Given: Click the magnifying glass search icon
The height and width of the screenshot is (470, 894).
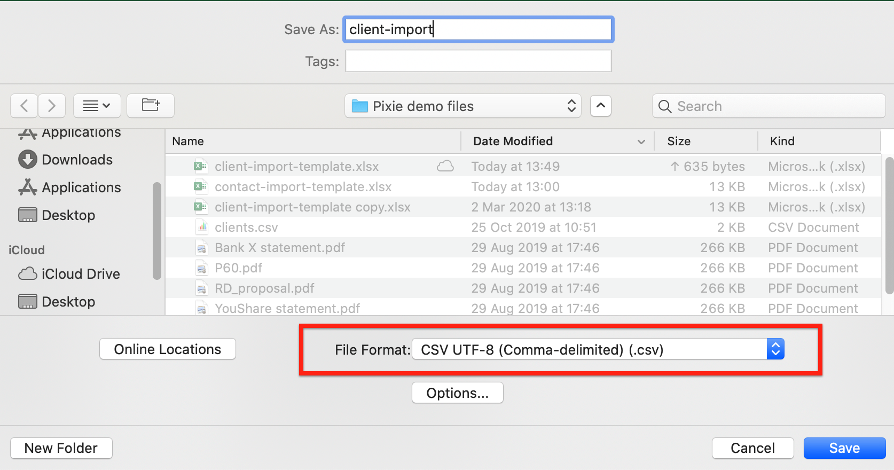Looking at the screenshot, I should [x=665, y=106].
